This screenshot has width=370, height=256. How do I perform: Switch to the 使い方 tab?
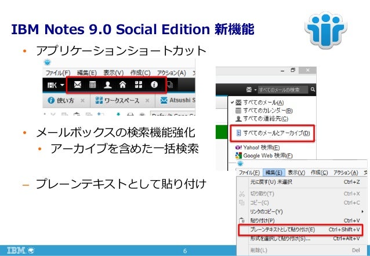[66, 101]
